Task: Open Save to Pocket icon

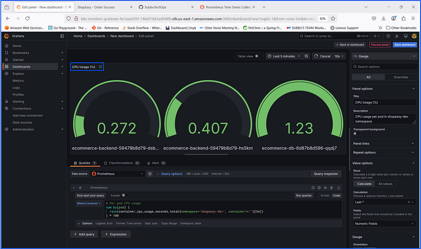Action: coord(374,18)
